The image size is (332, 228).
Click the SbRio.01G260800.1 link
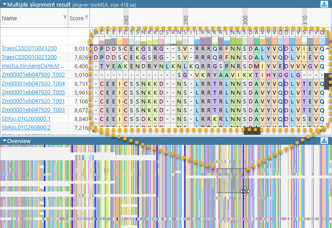(x=26, y=119)
